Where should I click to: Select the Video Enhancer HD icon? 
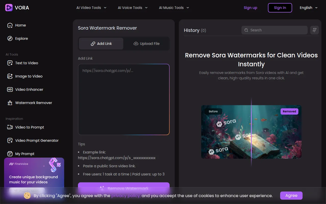(x=10, y=90)
